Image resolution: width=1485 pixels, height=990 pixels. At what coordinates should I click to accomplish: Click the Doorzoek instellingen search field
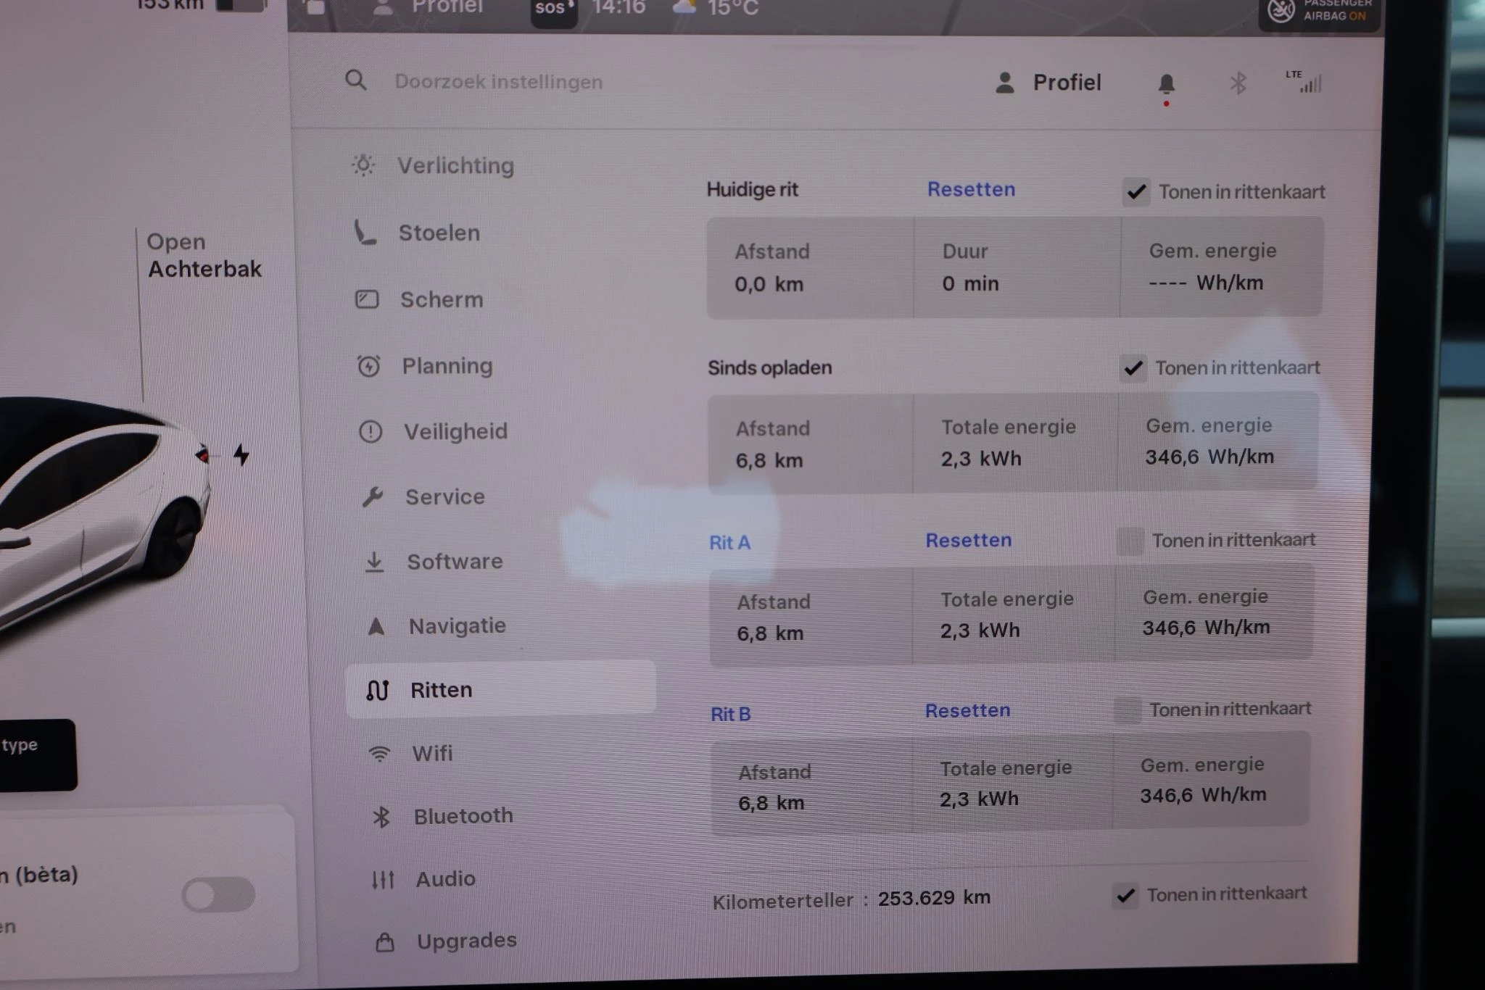[498, 82]
